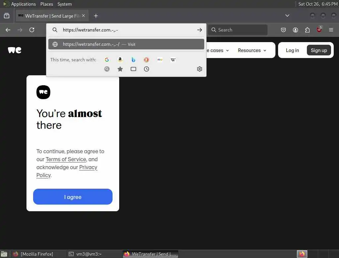Click the Search box in toolbar
This screenshot has width=339, height=258.
pyautogui.click(x=238, y=30)
